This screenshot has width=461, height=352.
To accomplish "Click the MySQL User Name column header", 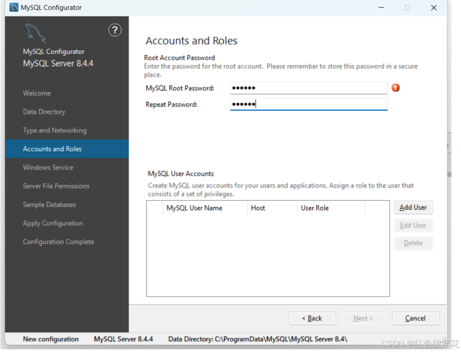I will coord(205,208).
